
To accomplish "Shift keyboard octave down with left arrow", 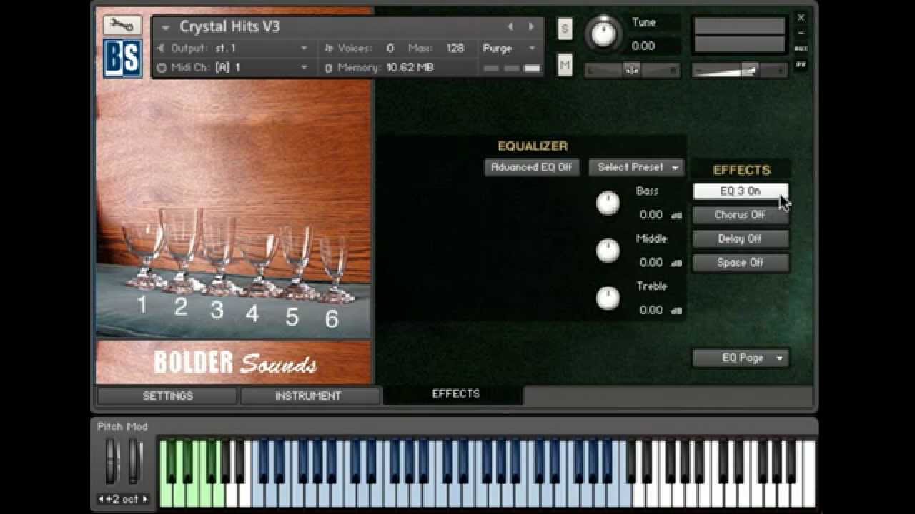I will point(102,499).
